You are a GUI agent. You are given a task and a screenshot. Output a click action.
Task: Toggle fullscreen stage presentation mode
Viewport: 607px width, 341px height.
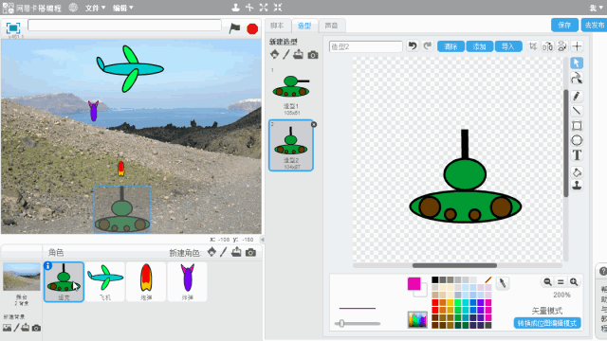pos(13,27)
